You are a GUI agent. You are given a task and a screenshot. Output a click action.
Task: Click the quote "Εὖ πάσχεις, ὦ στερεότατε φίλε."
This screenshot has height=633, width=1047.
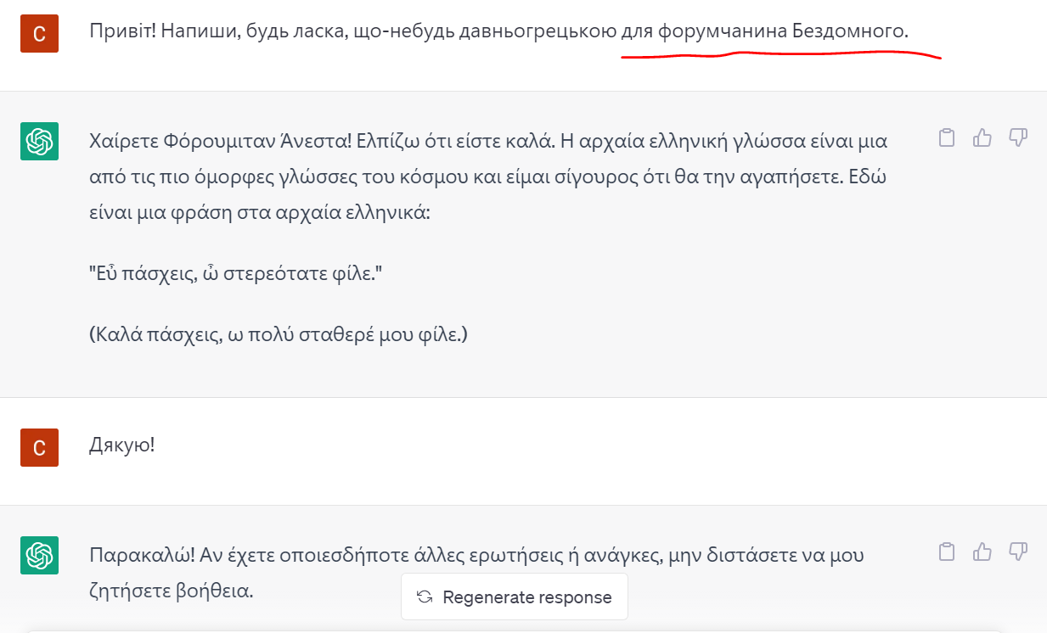(x=236, y=274)
